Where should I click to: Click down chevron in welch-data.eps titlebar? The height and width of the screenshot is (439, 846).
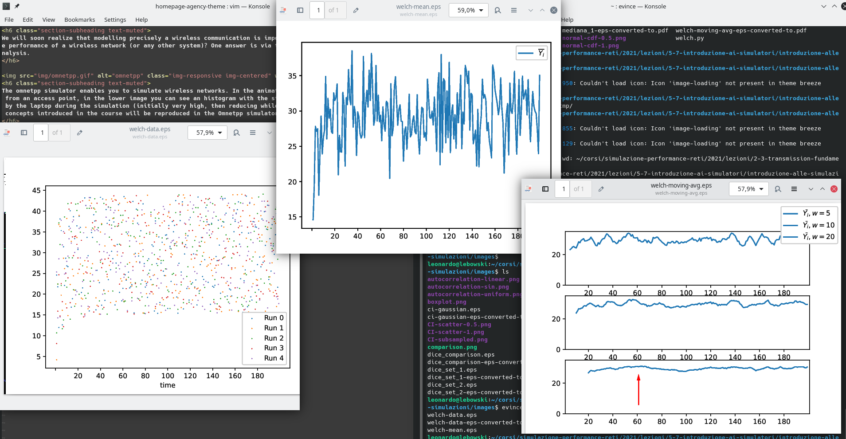269,133
